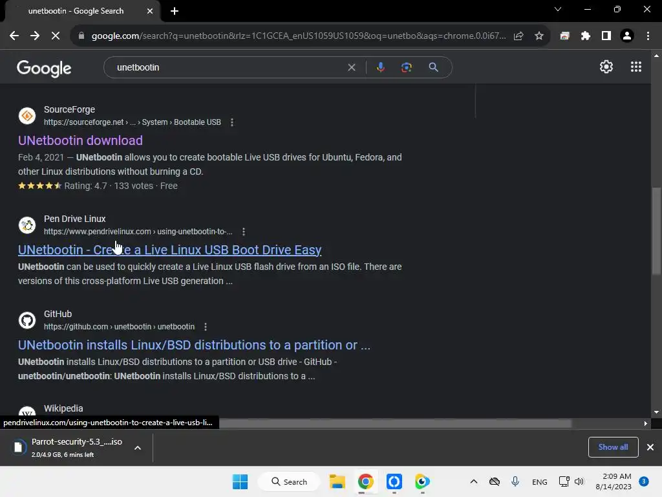The image size is (662, 497).
Task: Switch to Chrome in the taskbar
Action: coord(366,481)
